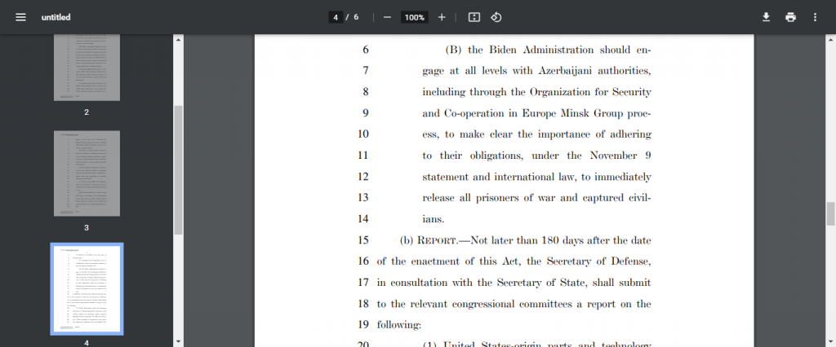Edit the current page number field
Viewport: 836px width, 347px height.
click(336, 17)
